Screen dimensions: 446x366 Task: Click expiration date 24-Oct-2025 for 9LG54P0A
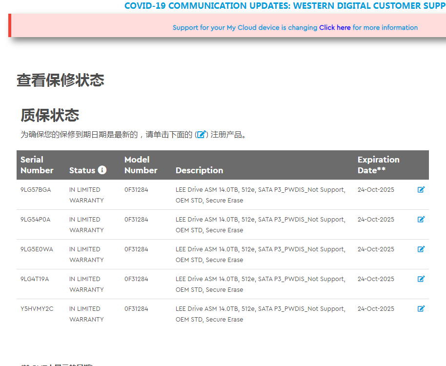(x=376, y=220)
